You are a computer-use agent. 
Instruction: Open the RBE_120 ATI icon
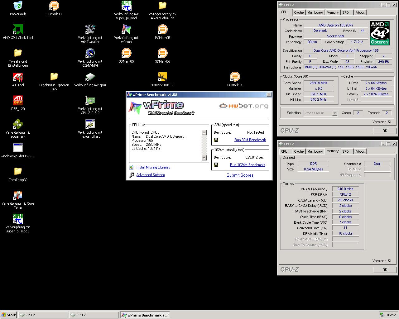pyautogui.click(x=18, y=100)
